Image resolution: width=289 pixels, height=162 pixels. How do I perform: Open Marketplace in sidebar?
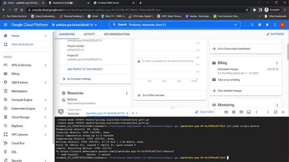coord(19,91)
